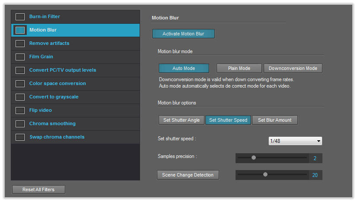Choose Set Blur Amount option
This screenshot has height=202, width=357.
pos(274,120)
